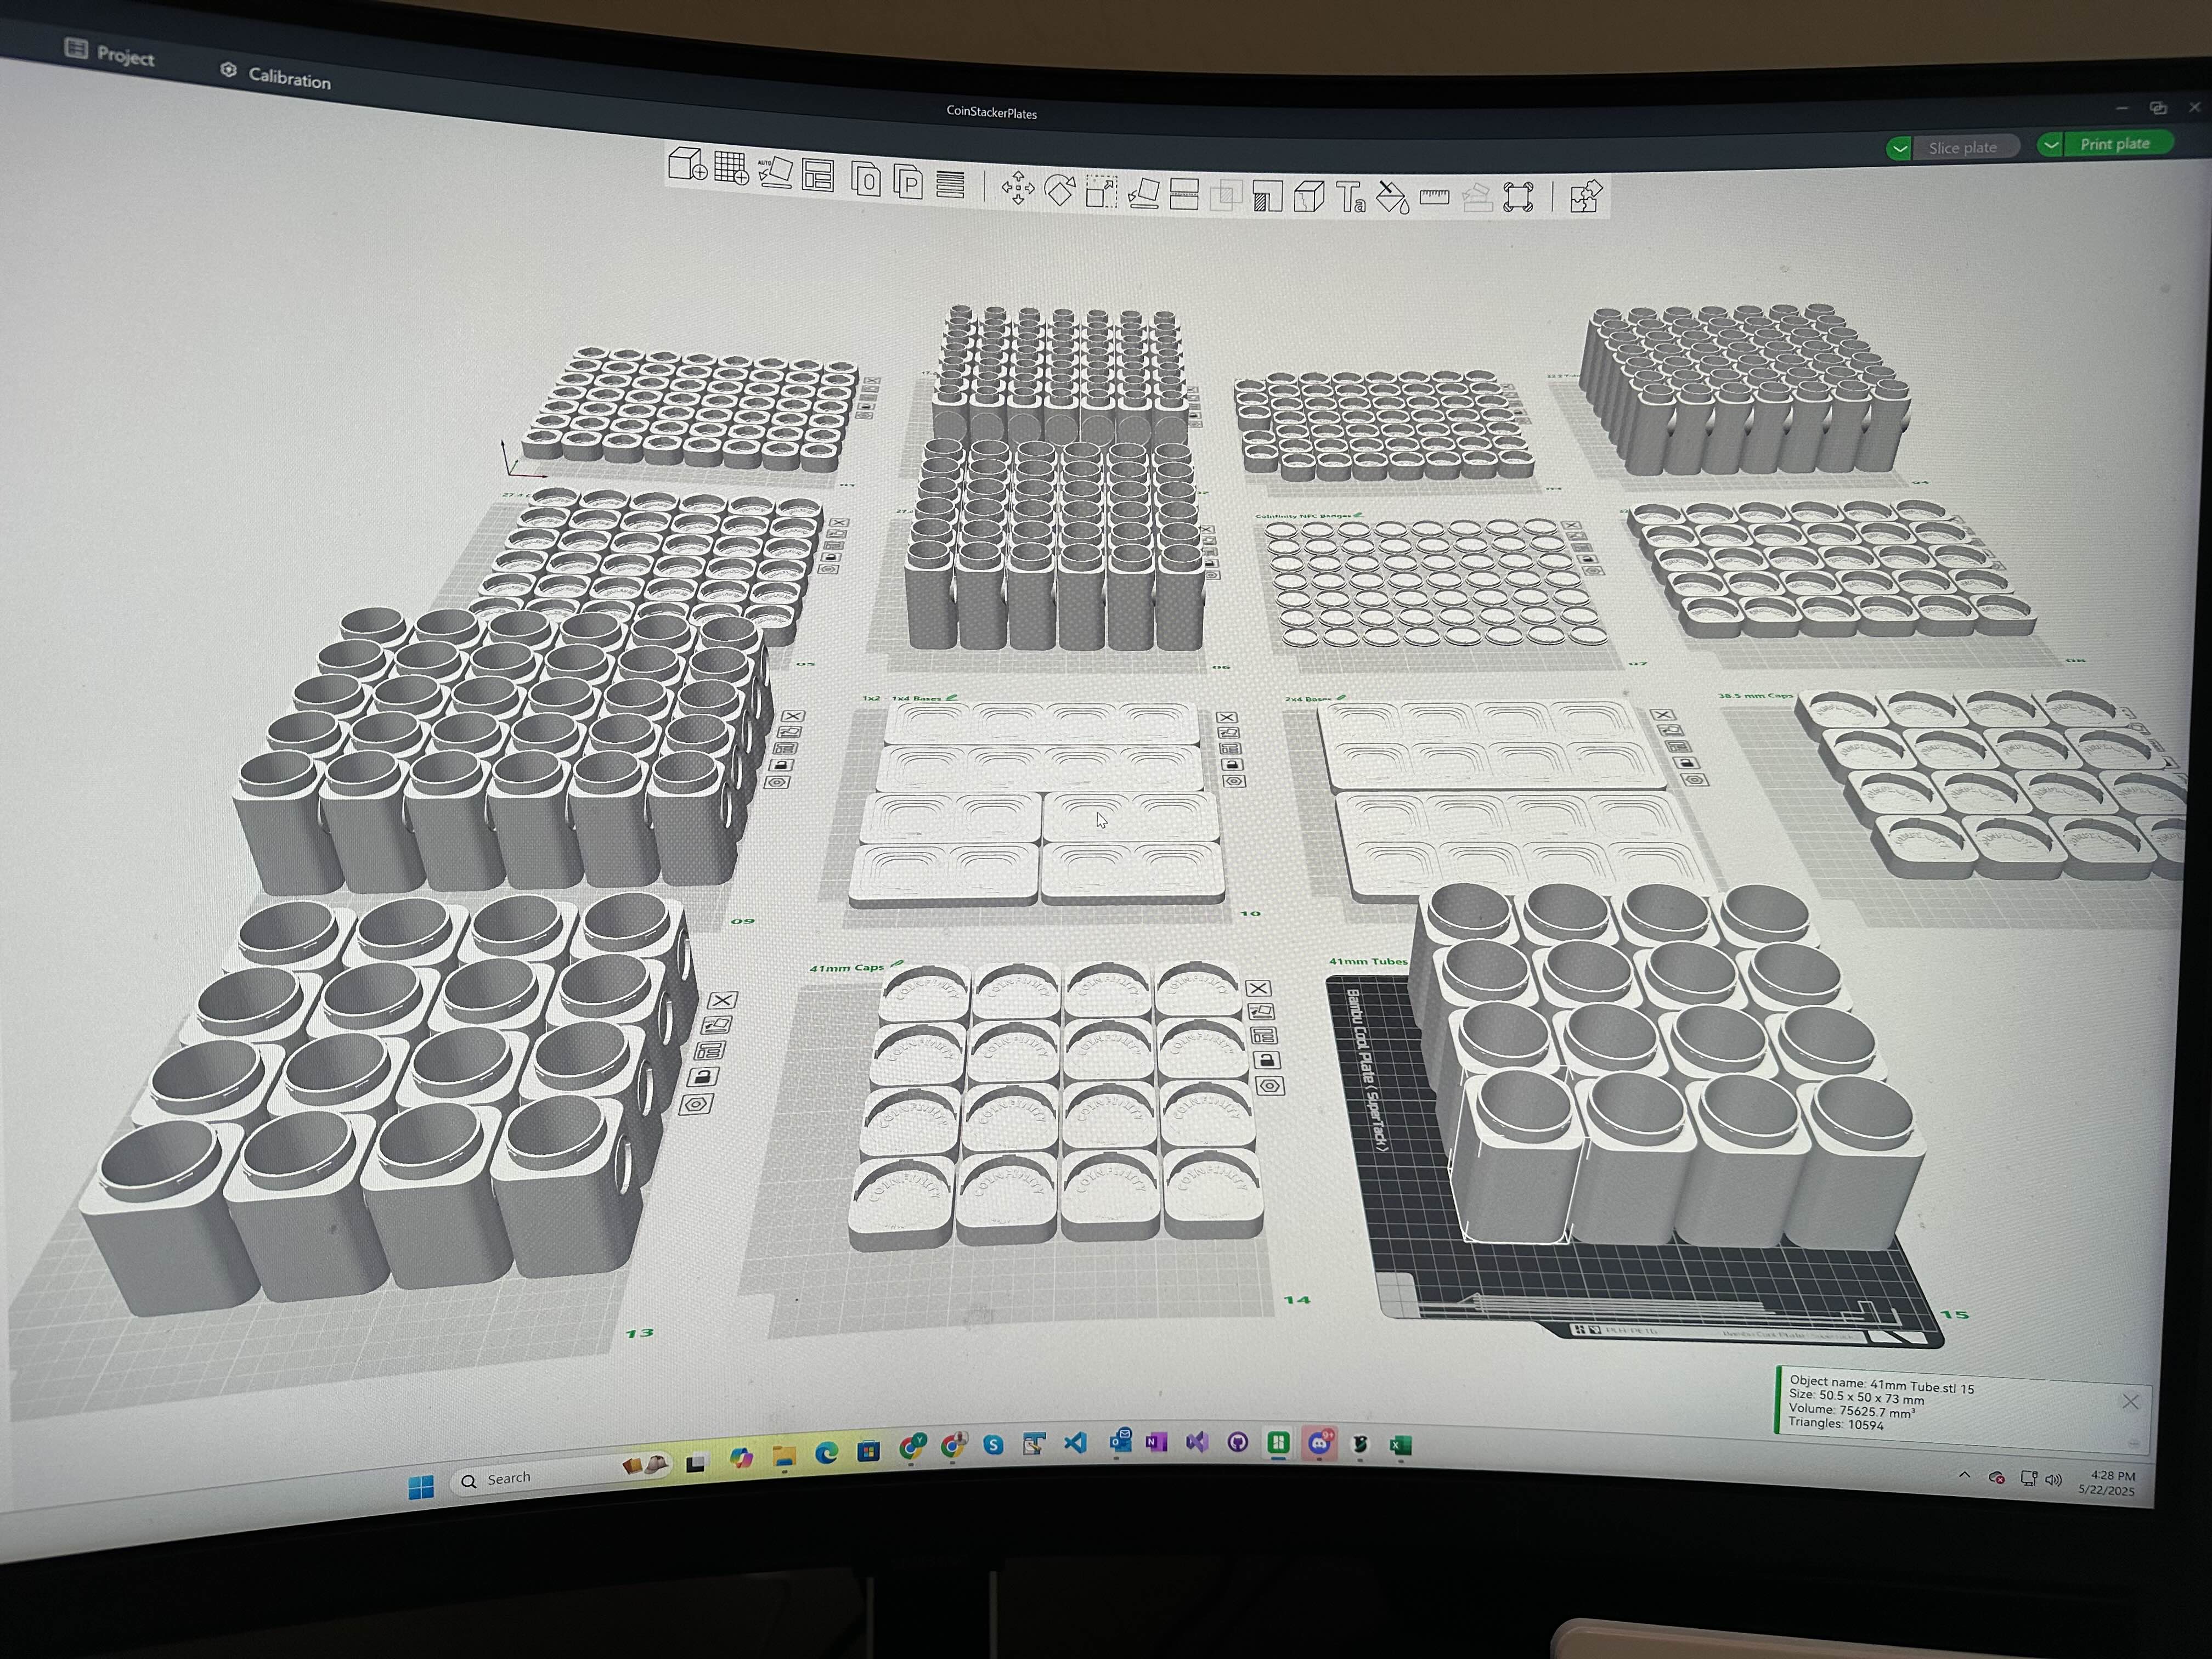Select the Cut tool
The height and width of the screenshot is (1659, 2212).
[1184, 194]
